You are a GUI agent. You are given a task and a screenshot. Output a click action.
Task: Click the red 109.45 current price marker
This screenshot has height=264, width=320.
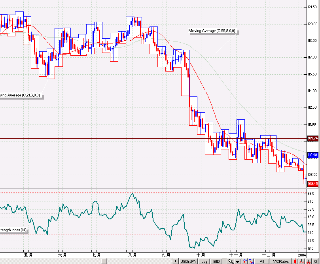312,184
